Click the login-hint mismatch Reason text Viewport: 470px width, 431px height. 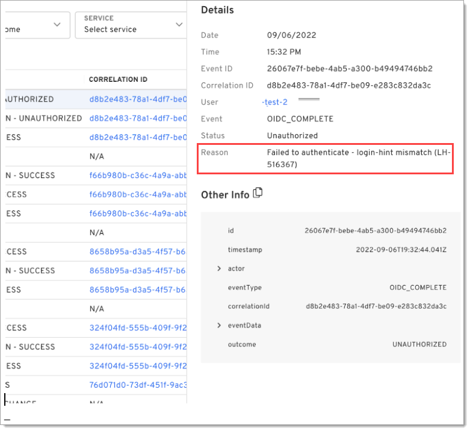click(358, 158)
